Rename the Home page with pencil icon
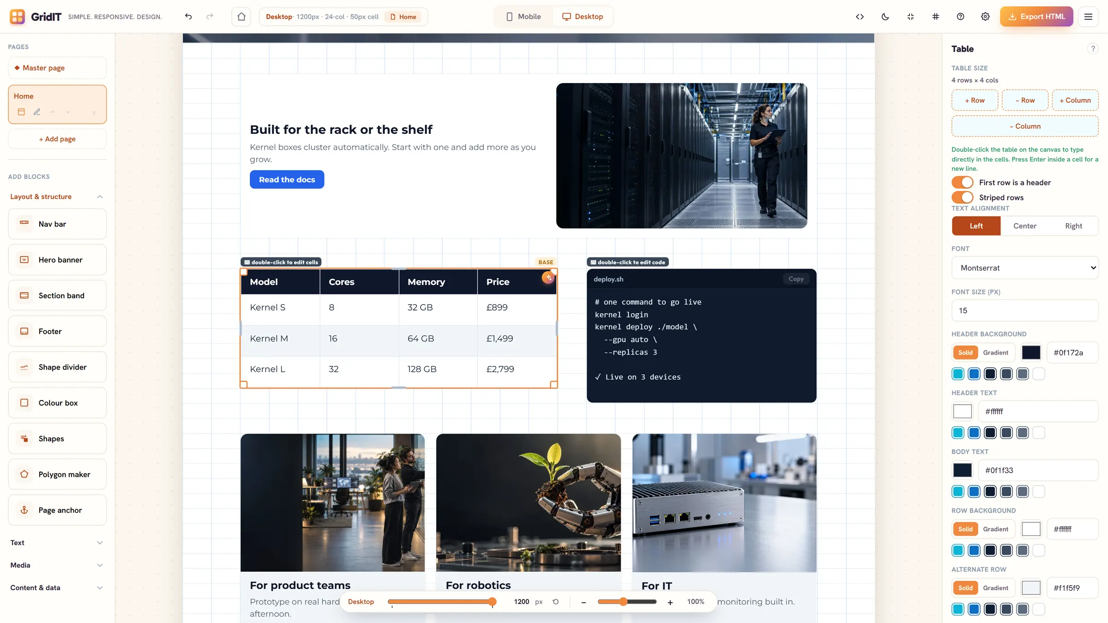The image size is (1108, 623). point(37,112)
